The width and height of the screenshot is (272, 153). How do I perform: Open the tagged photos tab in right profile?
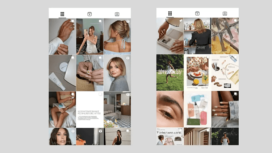[225, 13]
